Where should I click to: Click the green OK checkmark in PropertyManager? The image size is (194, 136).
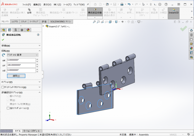coord(3,40)
